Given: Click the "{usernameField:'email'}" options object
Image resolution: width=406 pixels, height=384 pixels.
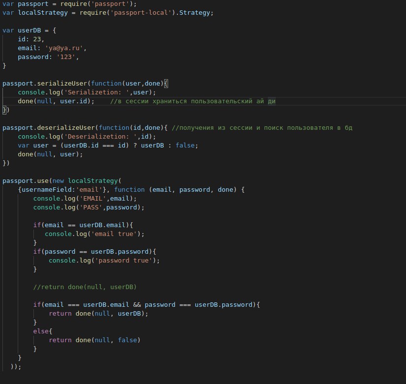Looking at the screenshot, I should pyautogui.click(x=62, y=189).
